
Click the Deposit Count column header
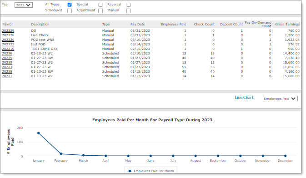[231, 25]
